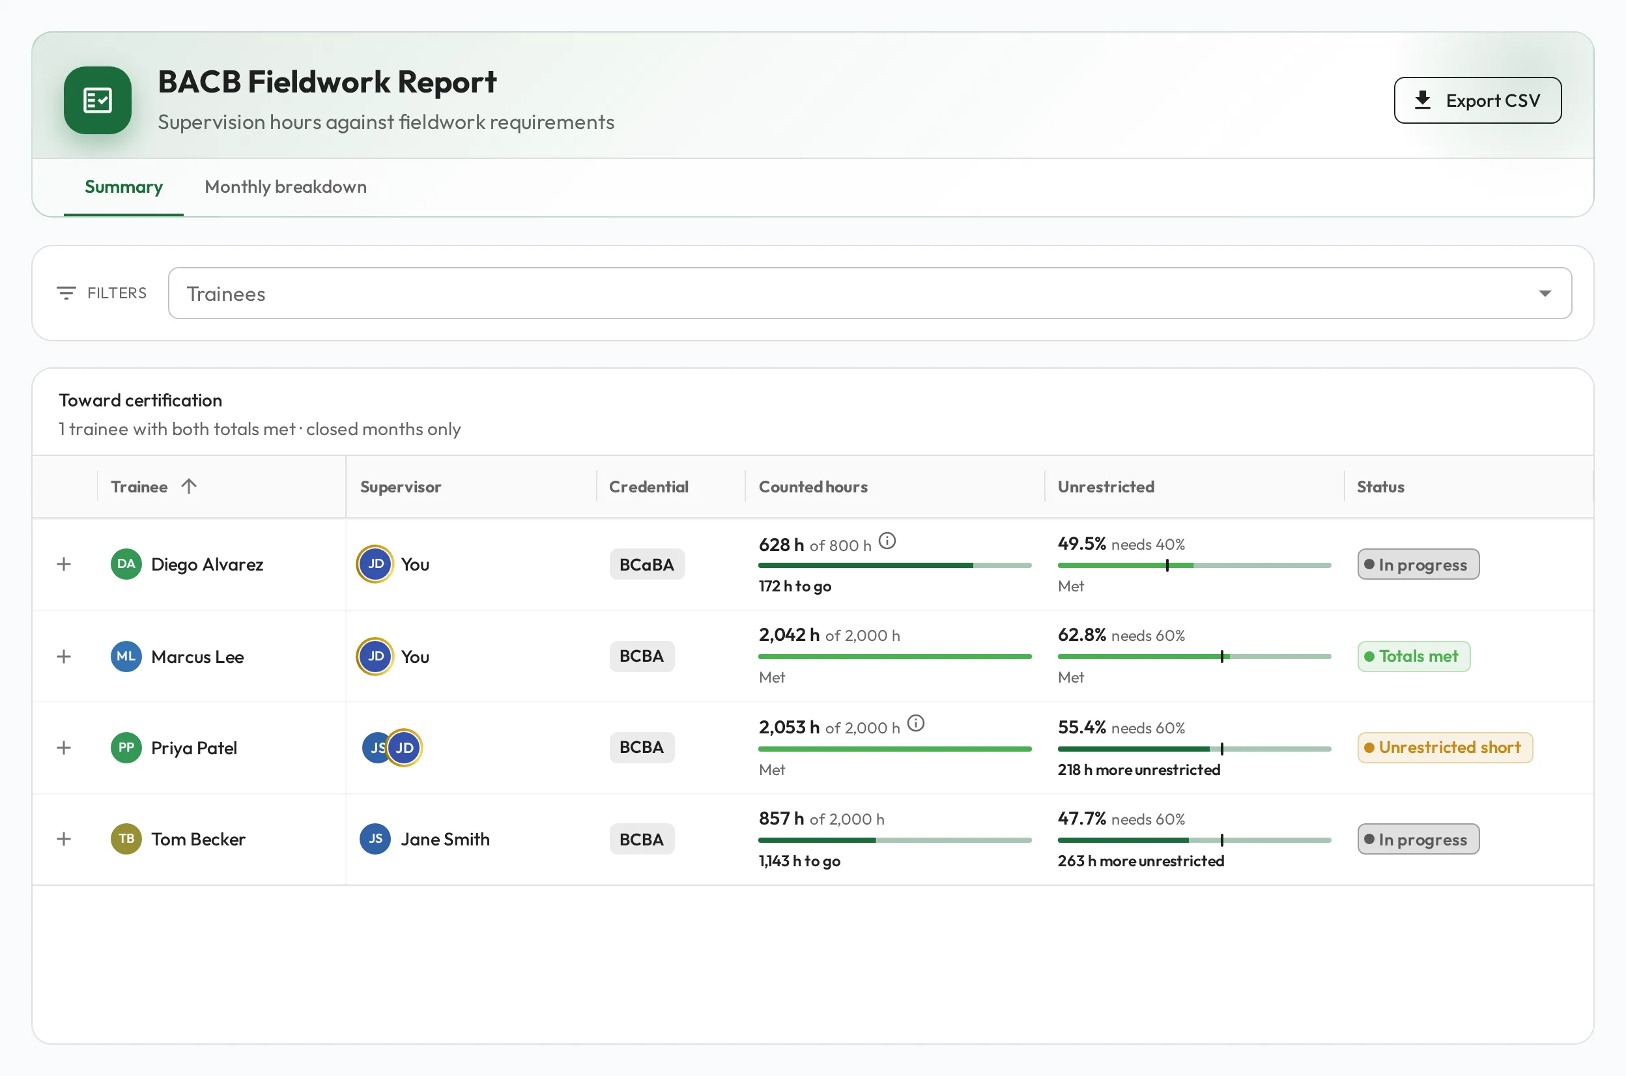Export the report as CSV
The image size is (1626, 1076).
[1477, 100]
